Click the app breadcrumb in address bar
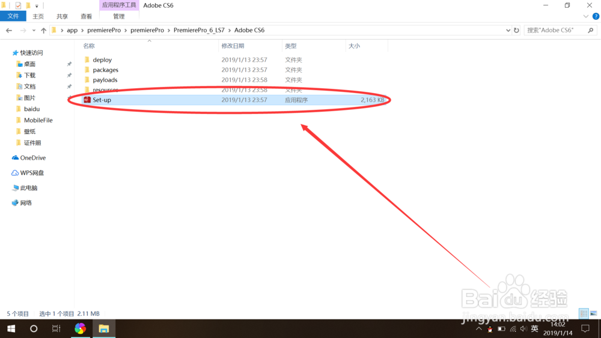The image size is (601, 338). tap(72, 30)
